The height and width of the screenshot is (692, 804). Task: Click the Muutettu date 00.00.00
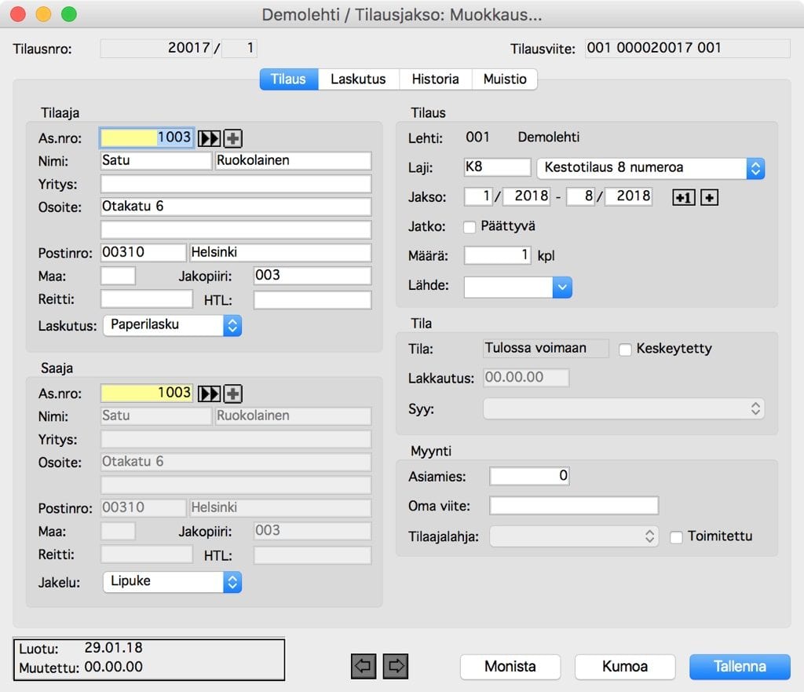113,668
